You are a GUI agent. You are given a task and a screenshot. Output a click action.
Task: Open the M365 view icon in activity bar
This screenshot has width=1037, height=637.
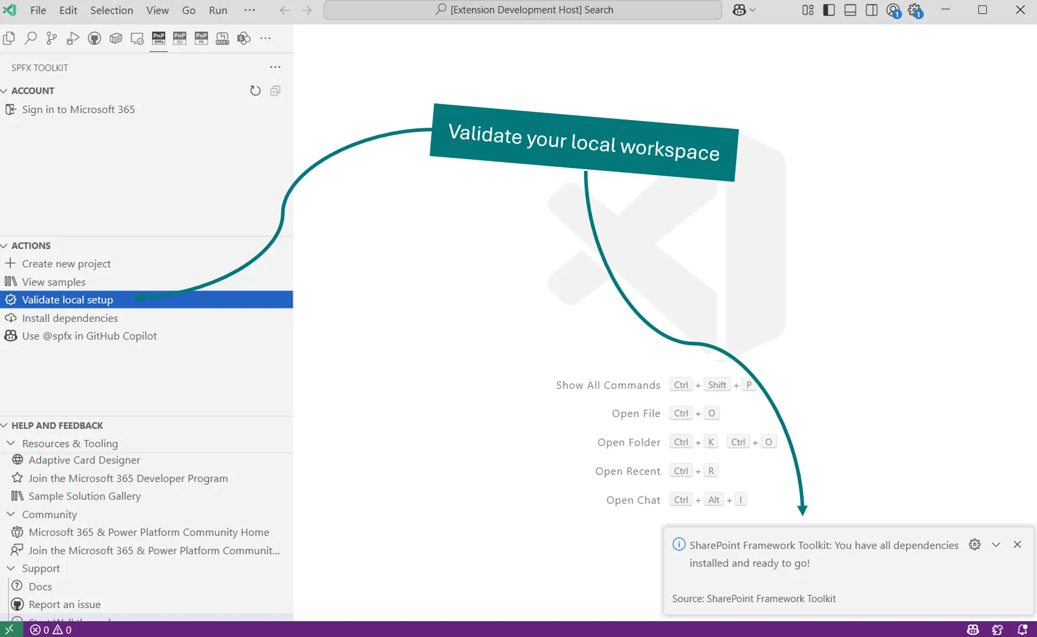(222, 38)
